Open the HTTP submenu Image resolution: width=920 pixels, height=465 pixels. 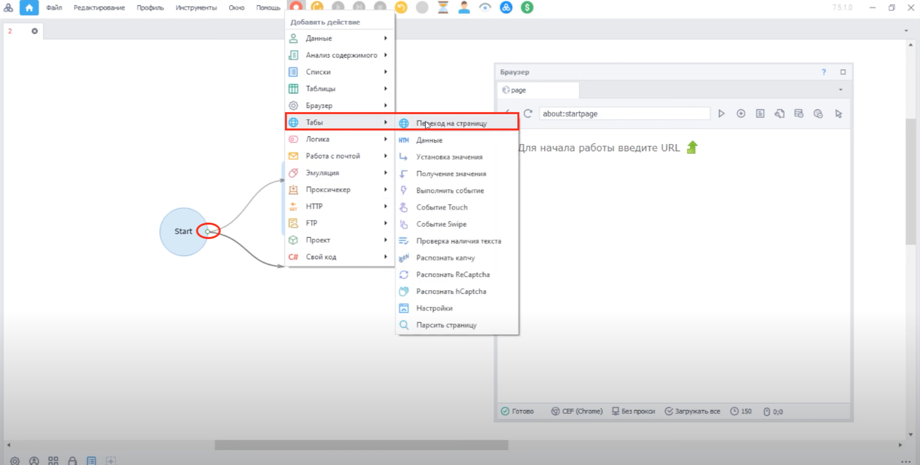coord(340,206)
